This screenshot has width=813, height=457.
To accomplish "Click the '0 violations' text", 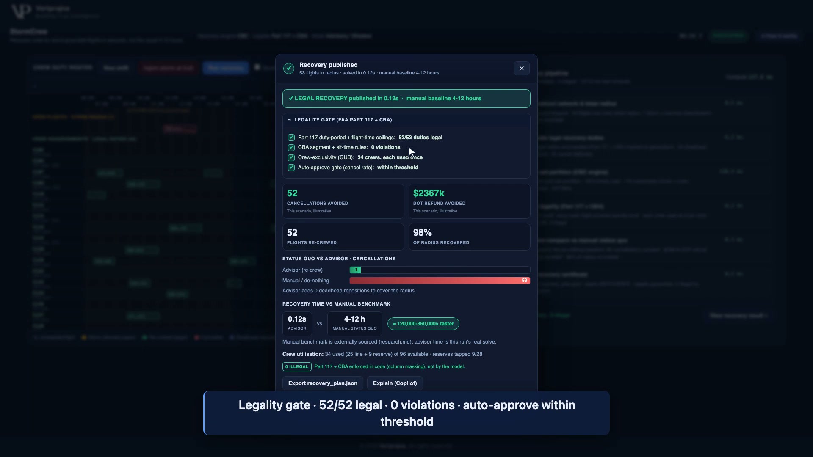I will coord(385,148).
